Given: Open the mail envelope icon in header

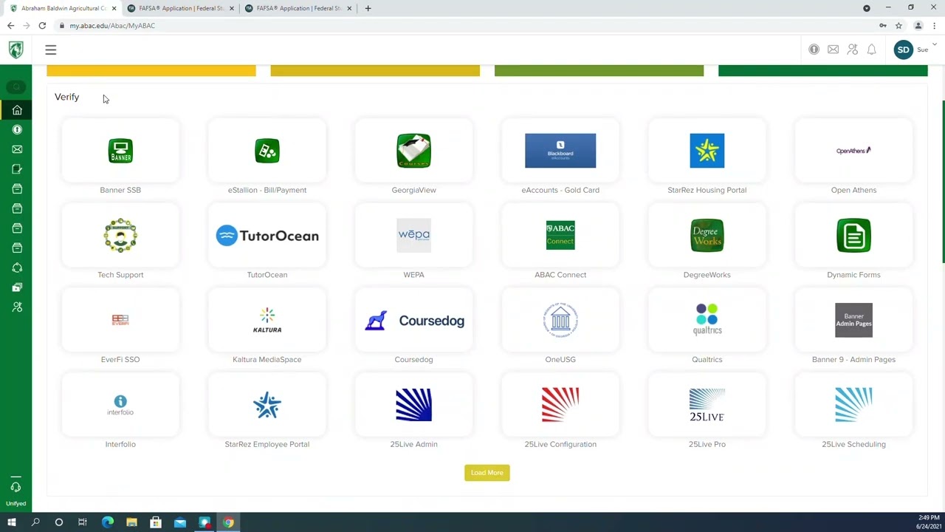Looking at the screenshot, I should 833,50.
